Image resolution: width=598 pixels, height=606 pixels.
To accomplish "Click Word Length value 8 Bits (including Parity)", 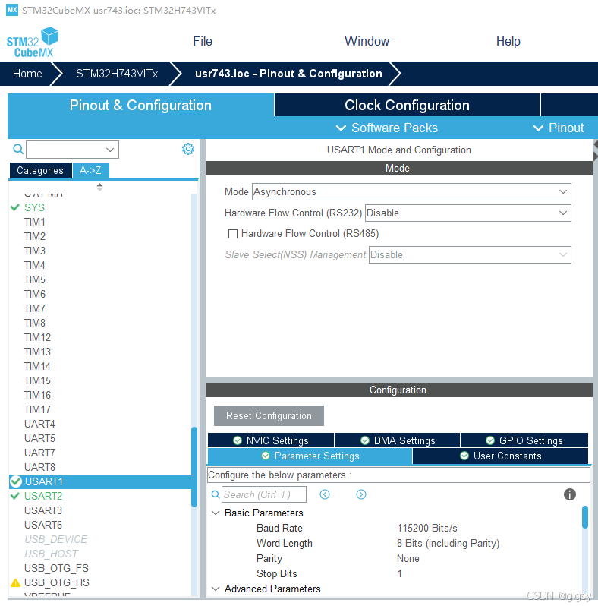I will coord(448,544).
